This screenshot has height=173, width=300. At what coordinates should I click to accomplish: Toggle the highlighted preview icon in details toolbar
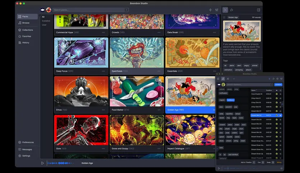click(225, 10)
